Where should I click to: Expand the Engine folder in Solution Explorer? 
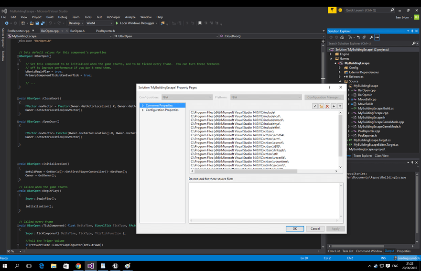331,54
